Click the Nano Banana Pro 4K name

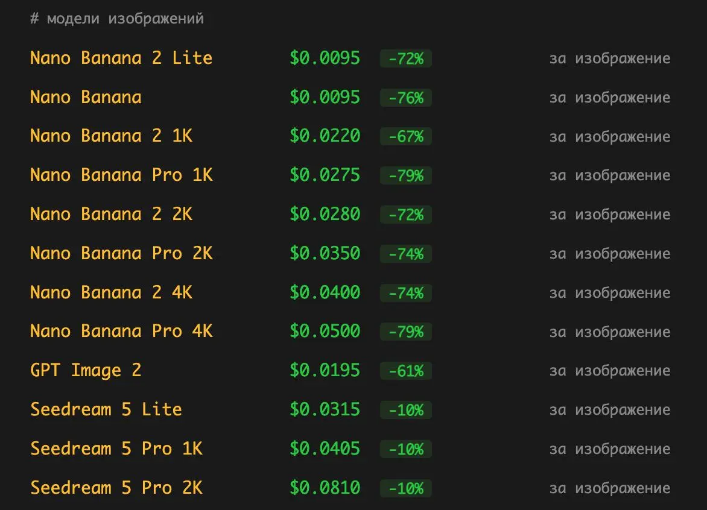point(121,332)
